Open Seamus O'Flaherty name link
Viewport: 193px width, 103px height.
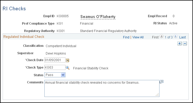pos(98,17)
